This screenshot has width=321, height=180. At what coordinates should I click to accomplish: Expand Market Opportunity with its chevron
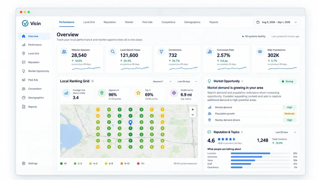(242, 81)
